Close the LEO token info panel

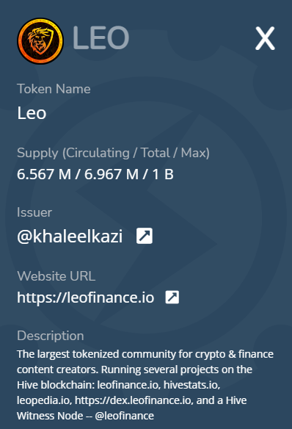(x=265, y=38)
